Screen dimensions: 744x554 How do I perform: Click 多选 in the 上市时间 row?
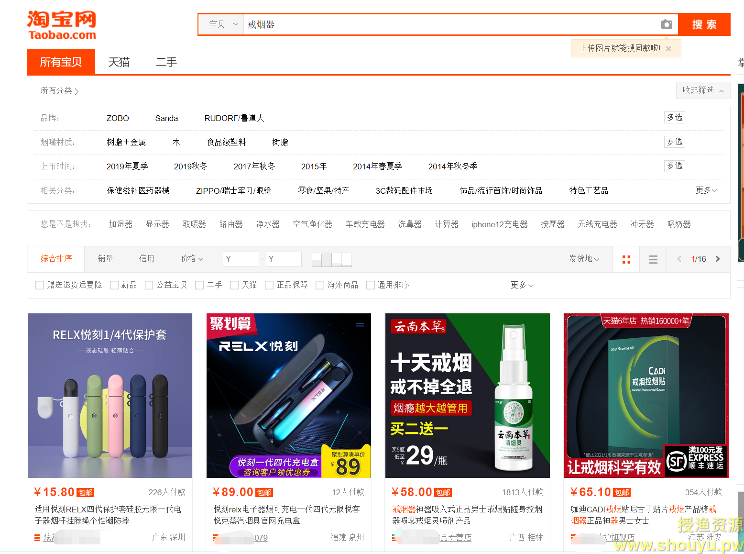click(x=675, y=166)
